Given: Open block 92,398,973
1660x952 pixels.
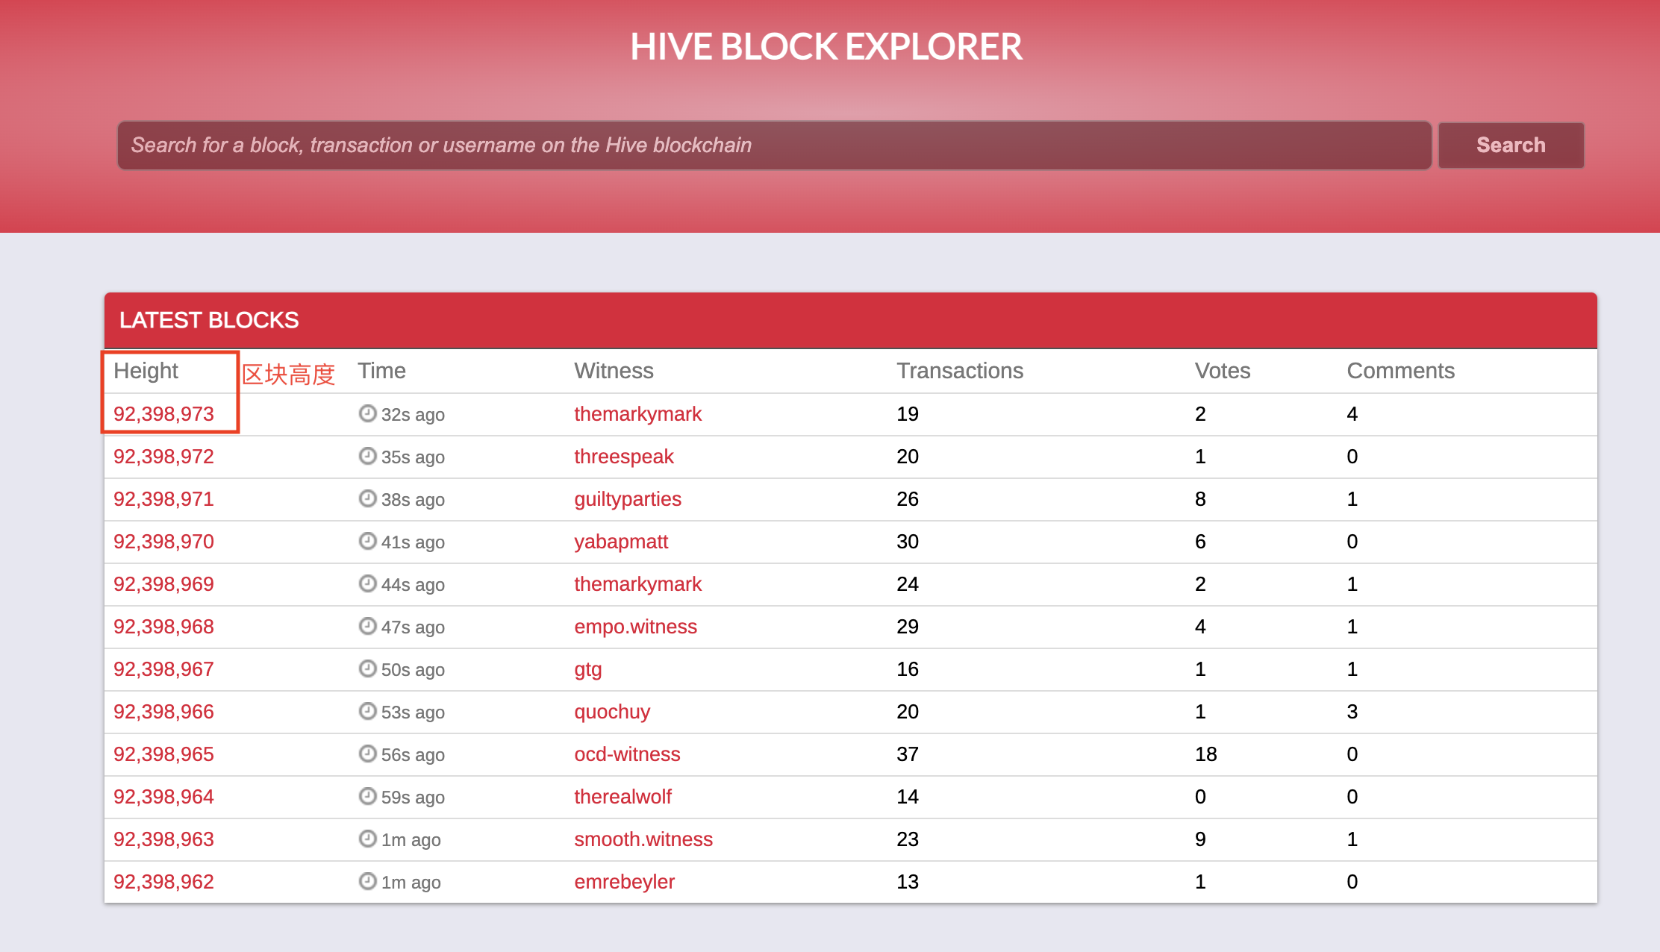Looking at the screenshot, I should pos(163,414).
